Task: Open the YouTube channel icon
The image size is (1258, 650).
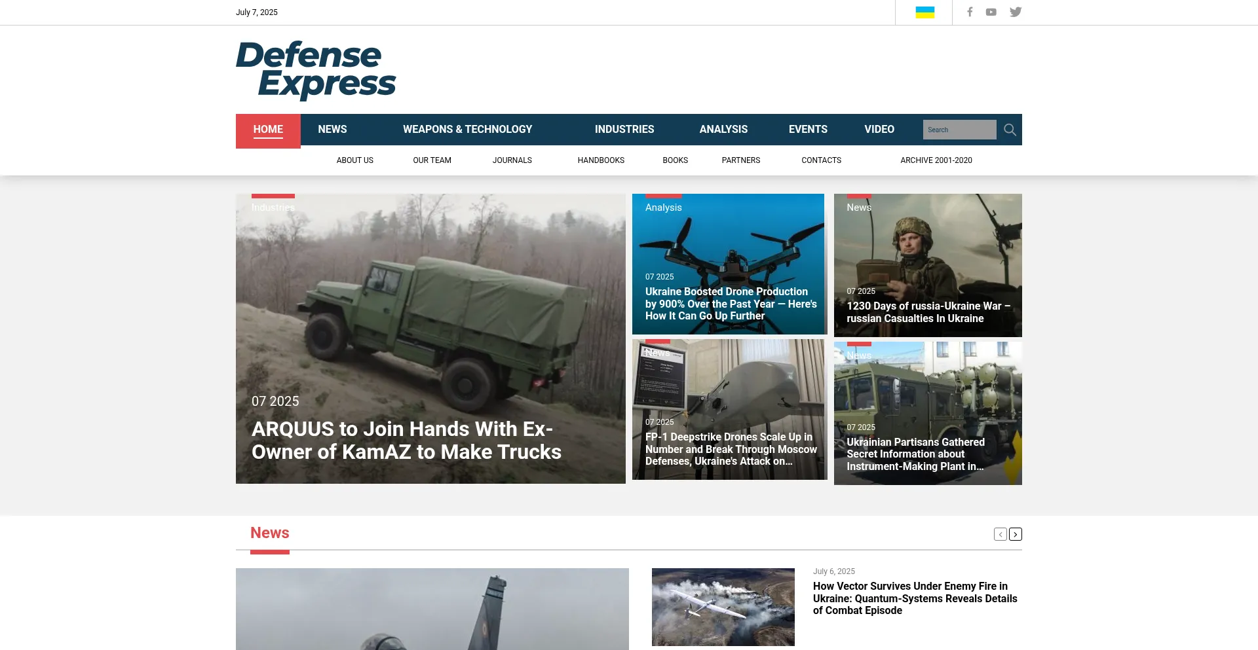Action: (991, 12)
